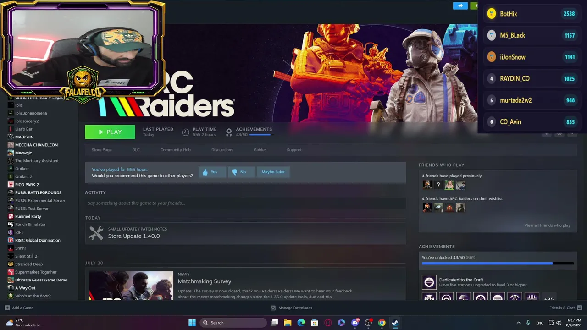
Task: Click the Supermarket Together game icon
Action: (x=11, y=272)
